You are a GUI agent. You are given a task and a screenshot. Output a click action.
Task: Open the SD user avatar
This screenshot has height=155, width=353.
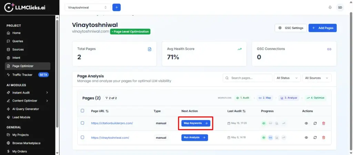pyautogui.click(x=340, y=8)
